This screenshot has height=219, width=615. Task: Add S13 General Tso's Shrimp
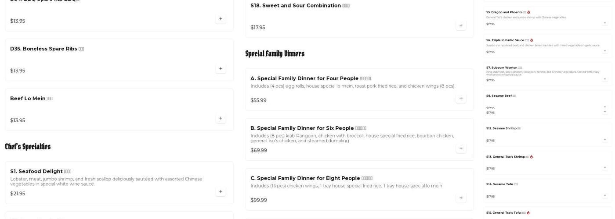[x=604, y=167]
